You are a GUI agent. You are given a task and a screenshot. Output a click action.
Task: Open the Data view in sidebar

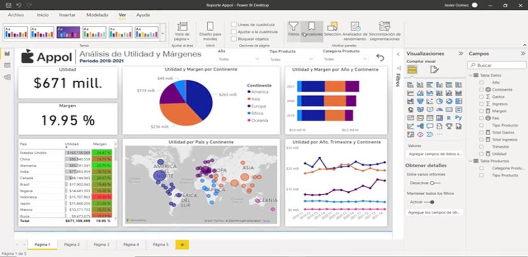click(x=7, y=65)
